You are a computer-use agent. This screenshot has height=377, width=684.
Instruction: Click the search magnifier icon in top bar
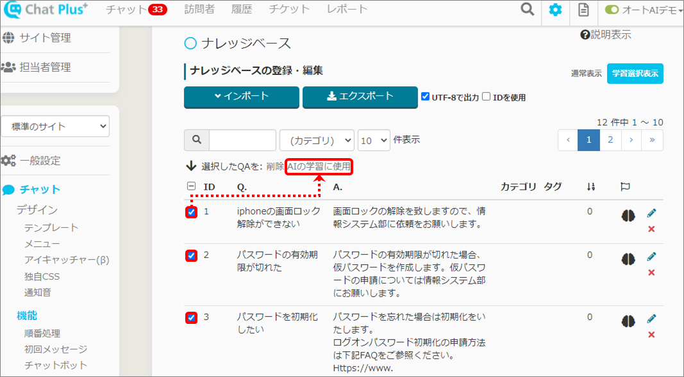click(527, 10)
